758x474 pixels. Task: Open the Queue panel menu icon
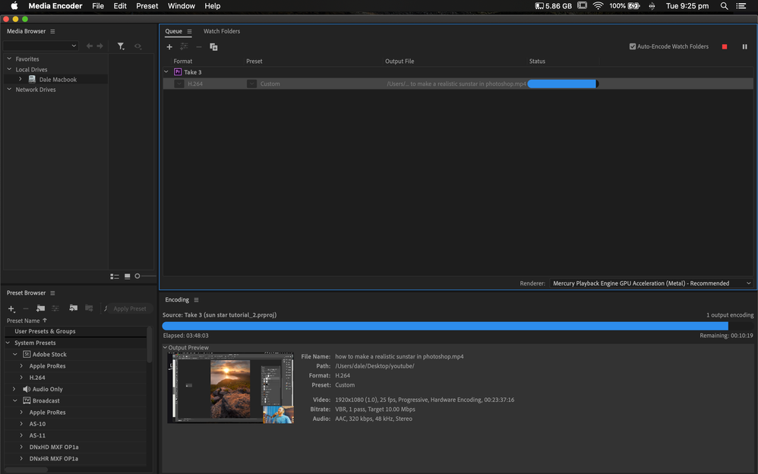(x=189, y=32)
